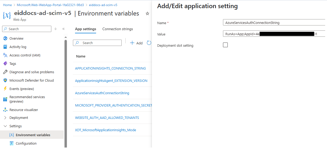327x148 pixels.
Task: Collapse the sidebar menu with double chevron
Action: [x=63, y=29]
